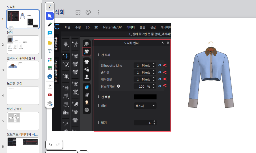
Task: Open the shapes tool
Action: click(x=50, y=60)
